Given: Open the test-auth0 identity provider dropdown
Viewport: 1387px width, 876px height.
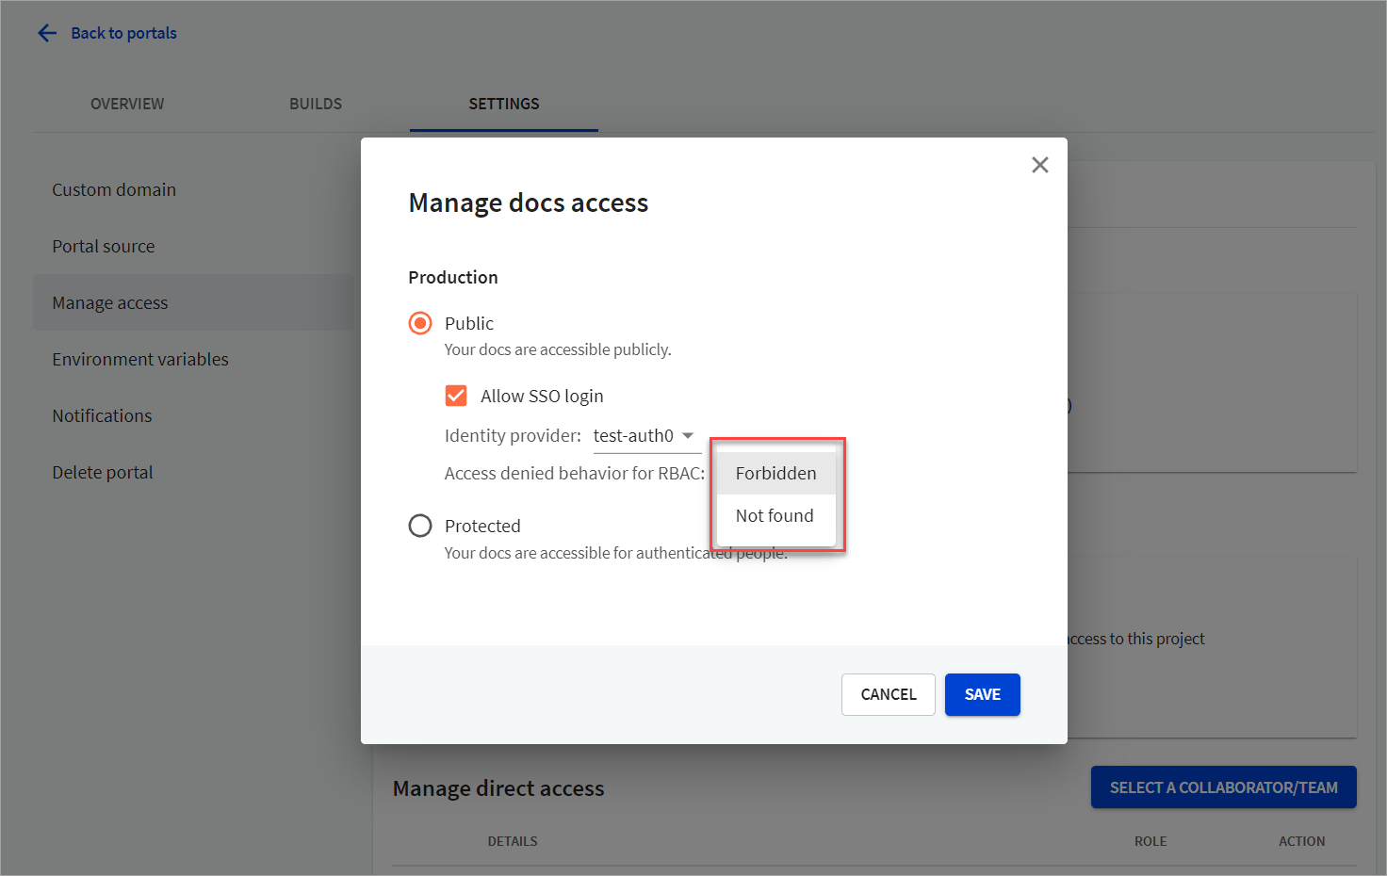Looking at the screenshot, I should (x=646, y=436).
